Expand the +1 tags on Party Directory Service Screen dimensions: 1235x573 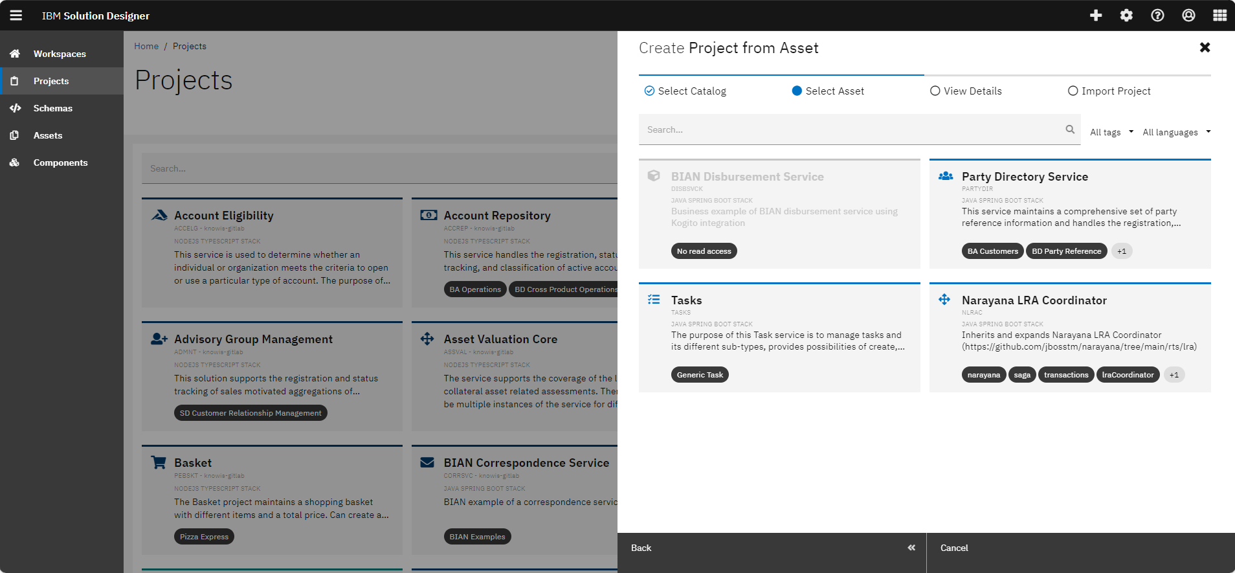1122,251
